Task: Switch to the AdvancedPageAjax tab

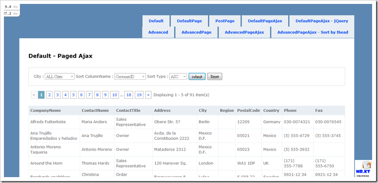Action: pyautogui.click(x=244, y=32)
